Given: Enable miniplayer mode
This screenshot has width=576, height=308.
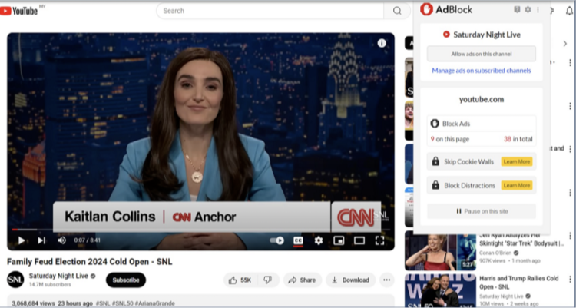Looking at the screenshot, I should (339, 240).
